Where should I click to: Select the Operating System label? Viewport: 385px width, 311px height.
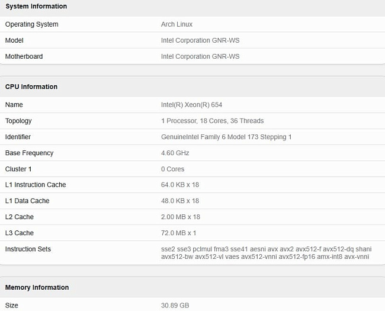[31, 24]
